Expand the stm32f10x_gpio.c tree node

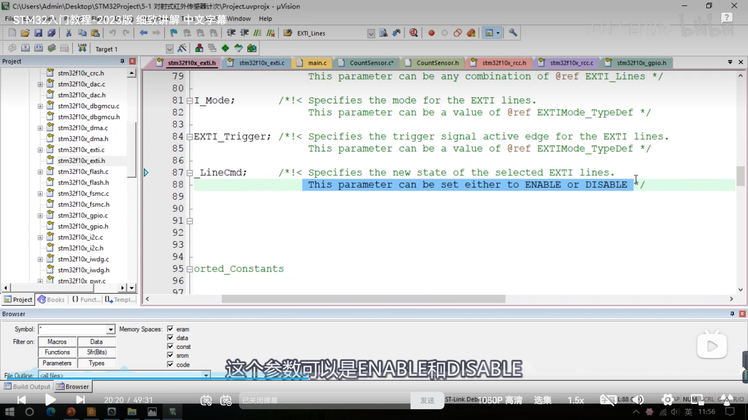coord(40,216)
